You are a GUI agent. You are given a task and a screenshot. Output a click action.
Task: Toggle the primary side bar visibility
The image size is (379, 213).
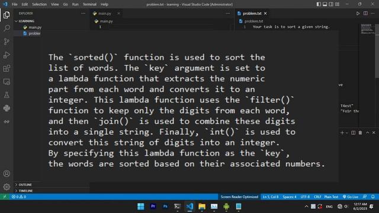pos(319,4)
